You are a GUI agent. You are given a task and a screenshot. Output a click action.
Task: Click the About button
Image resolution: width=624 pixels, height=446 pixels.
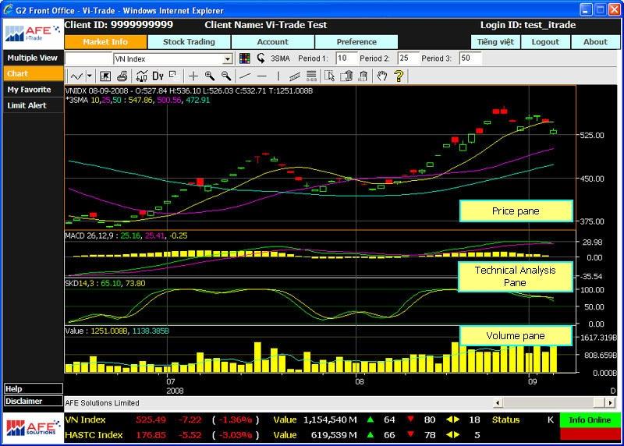point(595,42)
